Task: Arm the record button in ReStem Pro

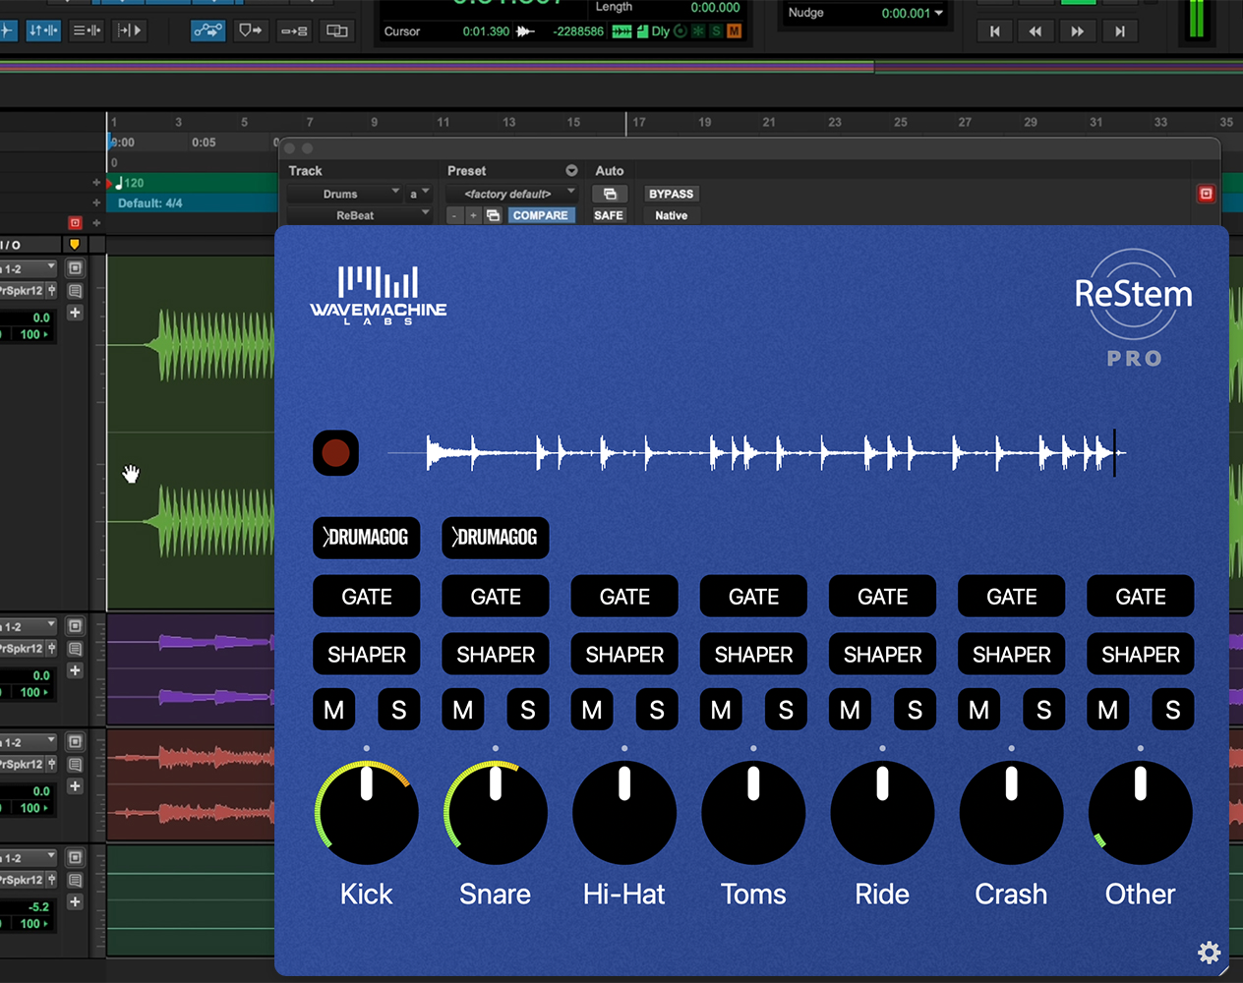Action: tap(335, 453)
